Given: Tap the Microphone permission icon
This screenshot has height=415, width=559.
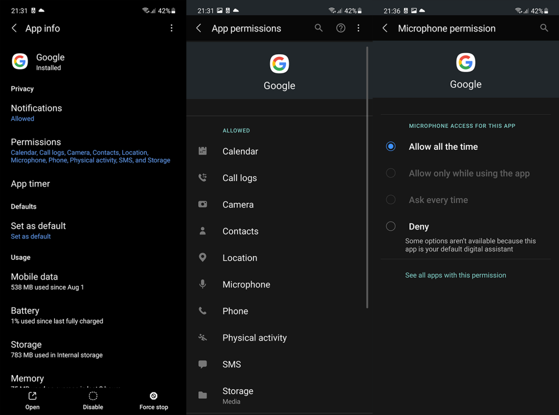Looking at the screenshot, I should (x=203, y=284).
